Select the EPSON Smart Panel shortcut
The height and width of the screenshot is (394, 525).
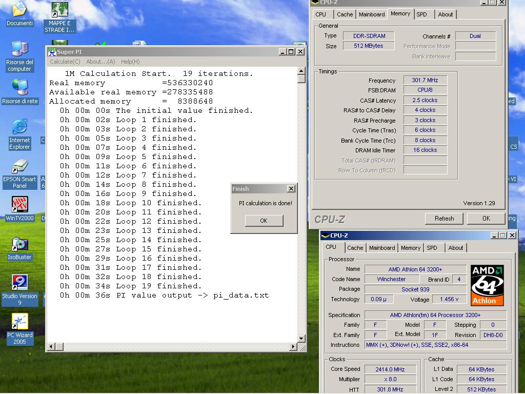19,174
